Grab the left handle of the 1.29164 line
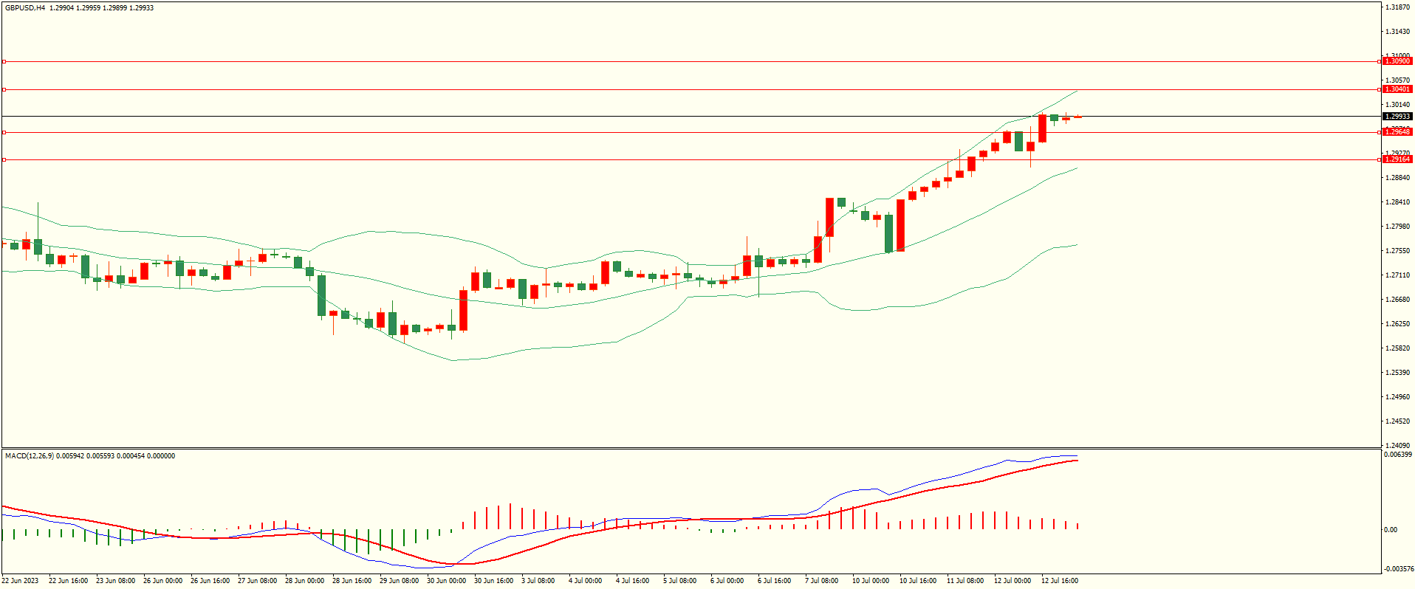1415x589 pixels. pyautogui.click(x=4, y=159)
